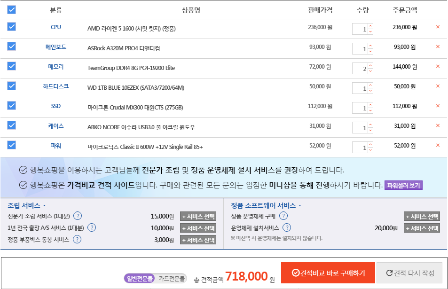Uncheck the select-all checkbox in header
This screenshot has width=448, height=289.
click(12, 10)
